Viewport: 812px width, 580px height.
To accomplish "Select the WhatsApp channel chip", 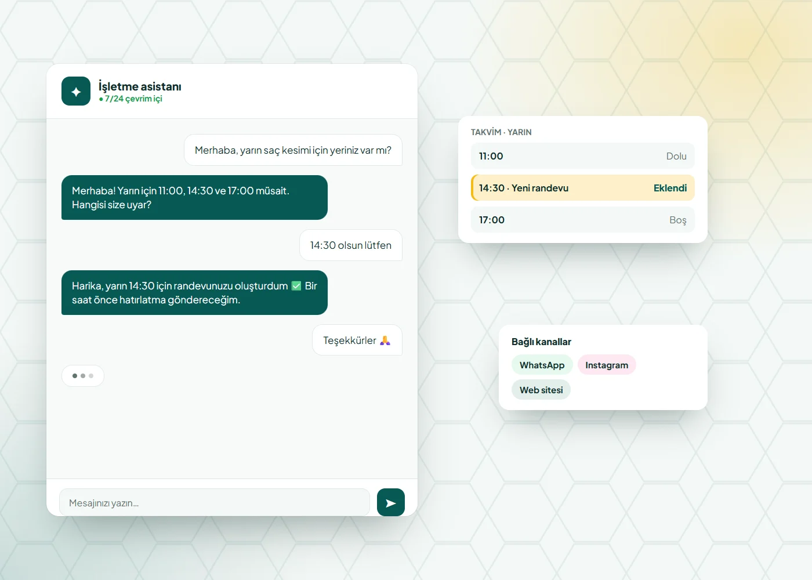I will point(542,365).
